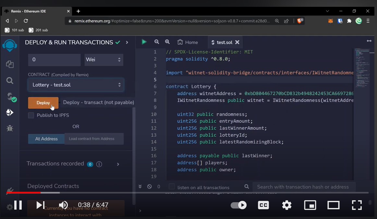Open Wei unit dropdown

pyautogui.click(x=104, y=60)
